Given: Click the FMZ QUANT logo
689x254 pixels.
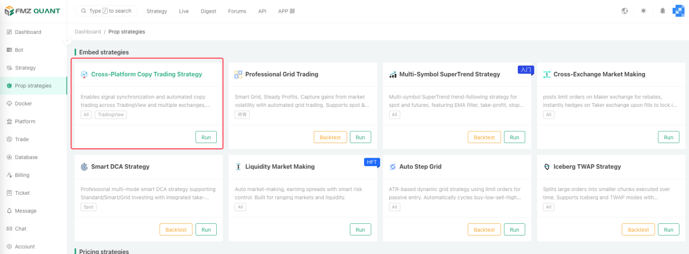Looking at the screenshot, I should tap(33, 11).
